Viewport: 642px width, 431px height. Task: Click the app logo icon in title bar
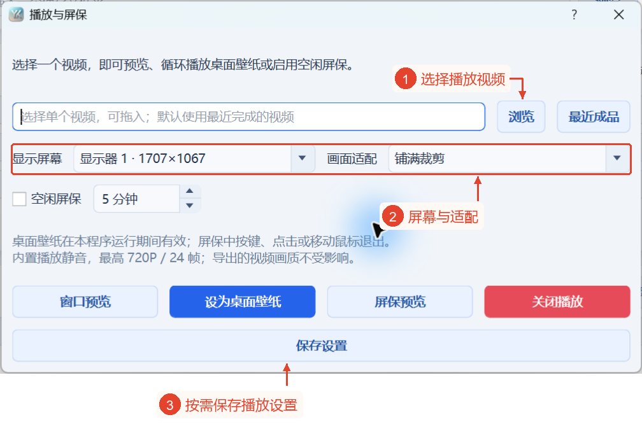[16, 15]
